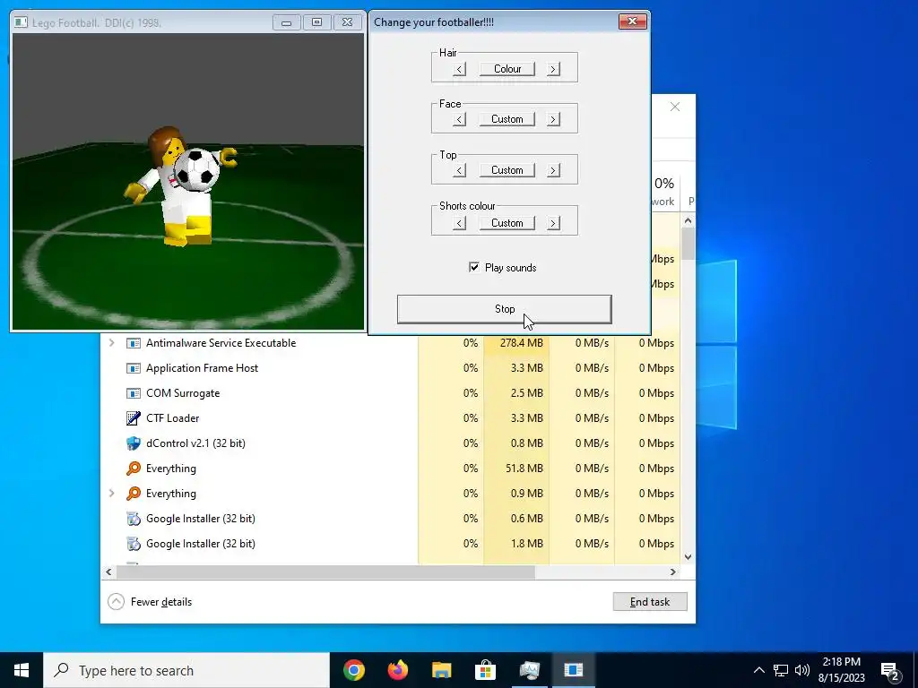
Task: Click Task Manager horizontal scrollbar right arrow
Action: click(672, 572)
